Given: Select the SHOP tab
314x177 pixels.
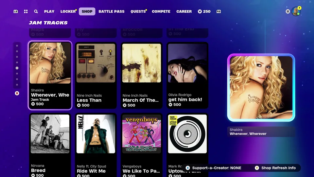Looking at the screenshot, I should tap(87, 11).
